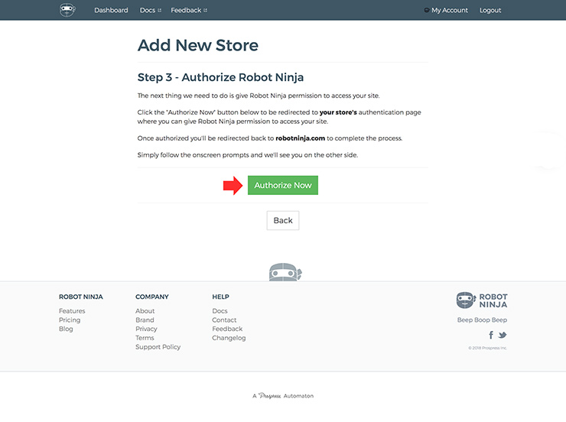Click the My Account avatar icon

[x=427, y=10]
